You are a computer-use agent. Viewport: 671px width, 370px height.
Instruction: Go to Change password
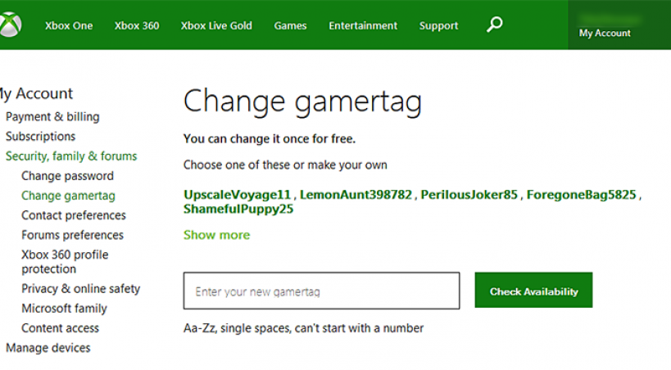67,176
